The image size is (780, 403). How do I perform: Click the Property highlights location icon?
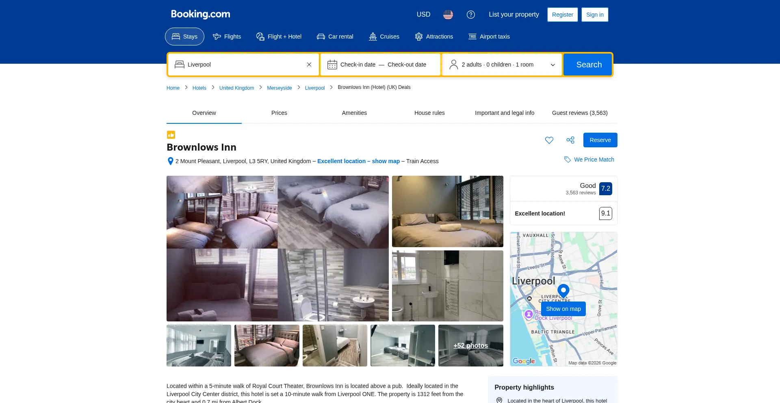(499, 401)
